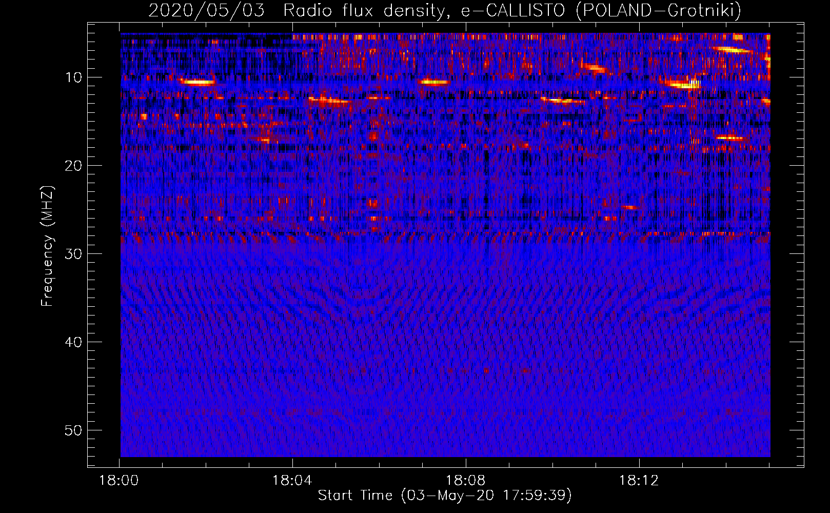Select the 18:12 time tick label

coord(639,481)
